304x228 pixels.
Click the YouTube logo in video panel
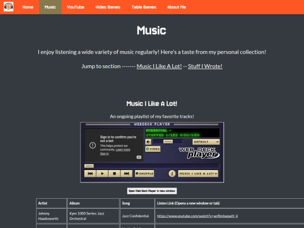pyautogui.click(x=139, y=157)
